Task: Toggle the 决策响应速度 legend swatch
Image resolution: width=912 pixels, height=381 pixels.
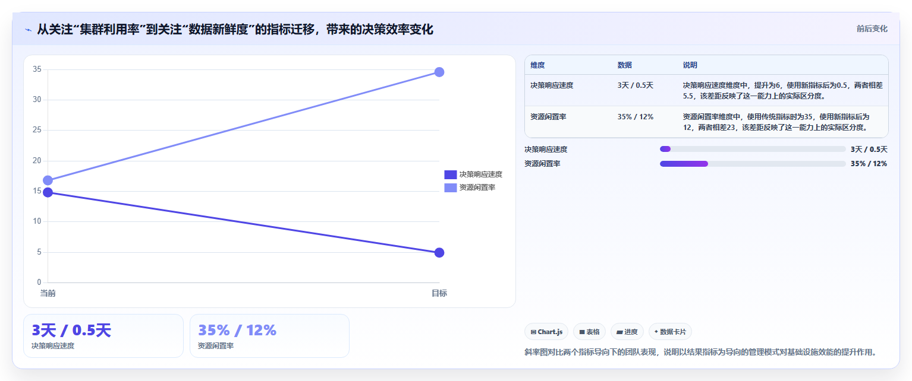Action: (x=451, y=174)
